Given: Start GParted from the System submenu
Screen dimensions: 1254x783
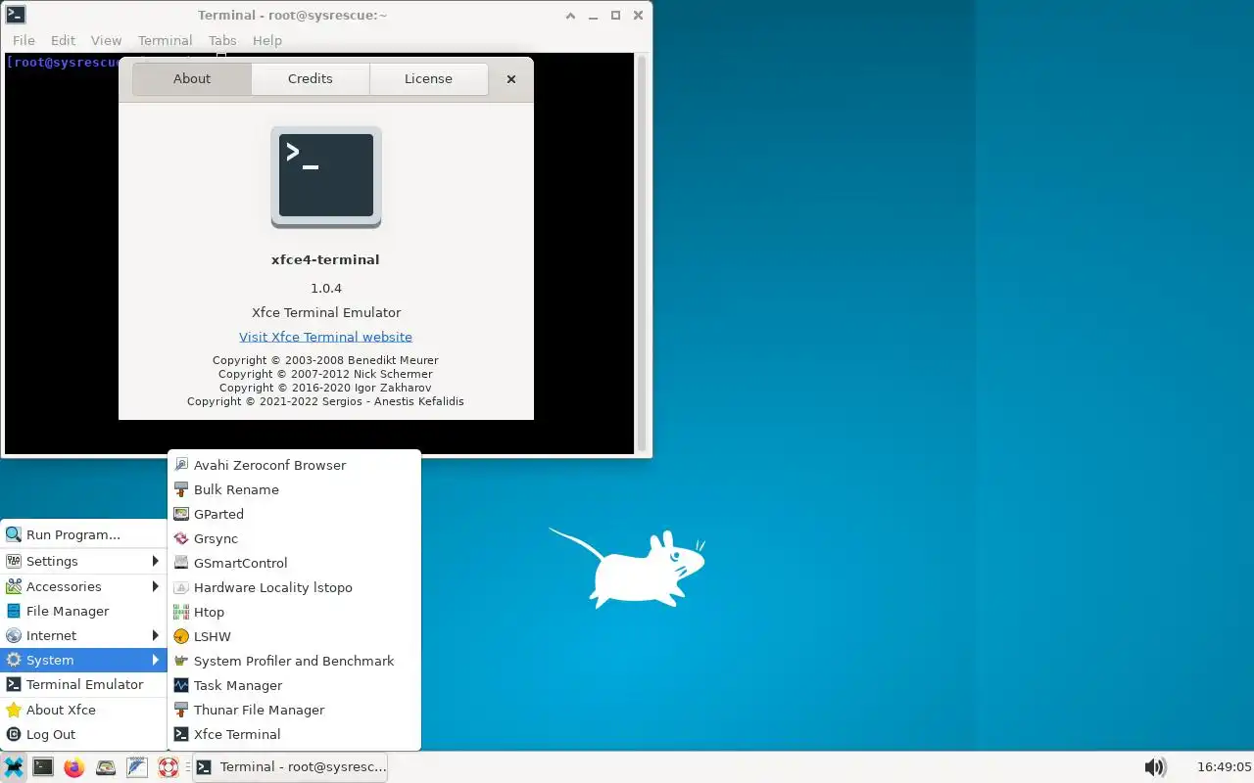Looking at the screenshot, I should tap(294, 514).
